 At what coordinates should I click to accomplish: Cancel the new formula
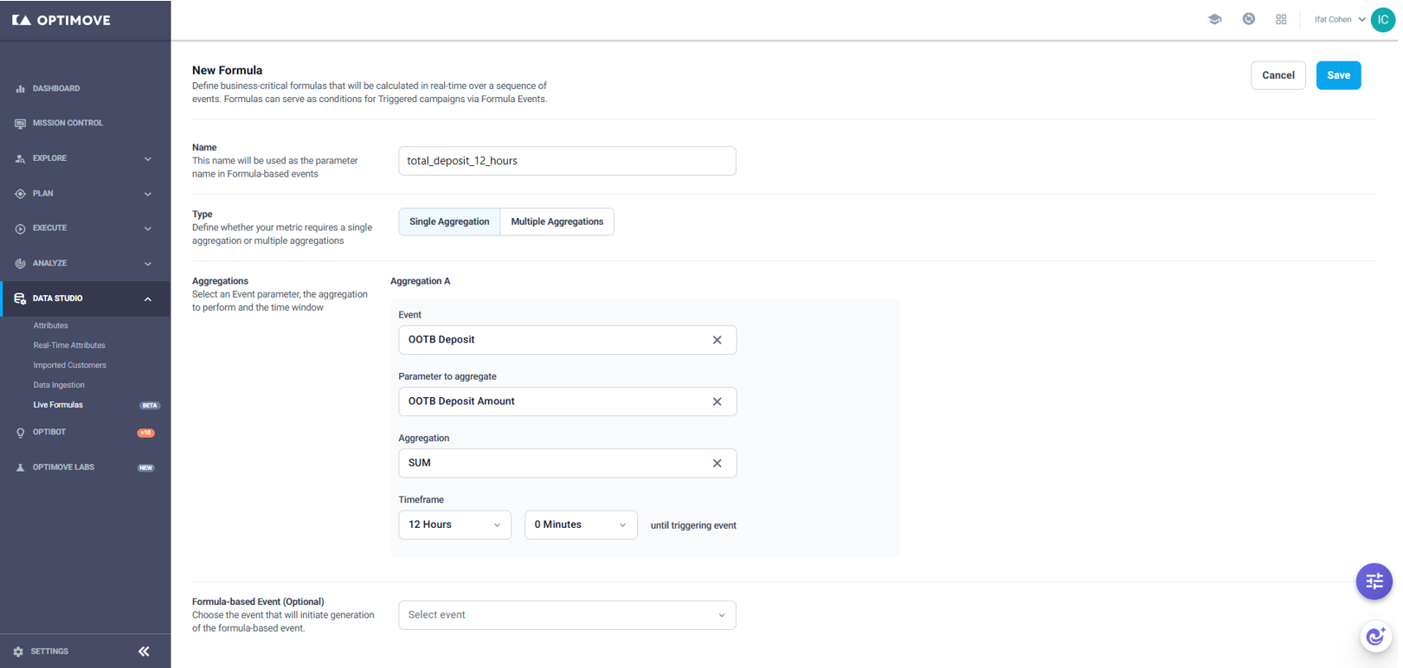pyautogui.click(x=1278, y=75)
